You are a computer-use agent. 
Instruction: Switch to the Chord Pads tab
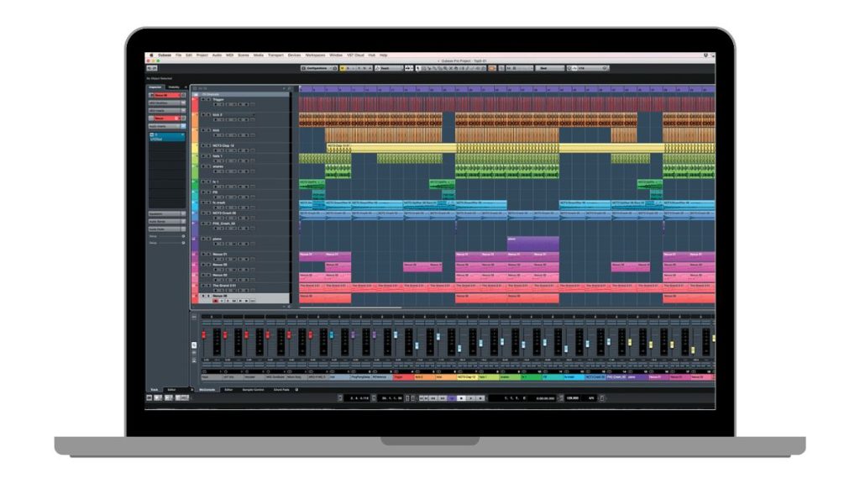[x=281, y=390]
